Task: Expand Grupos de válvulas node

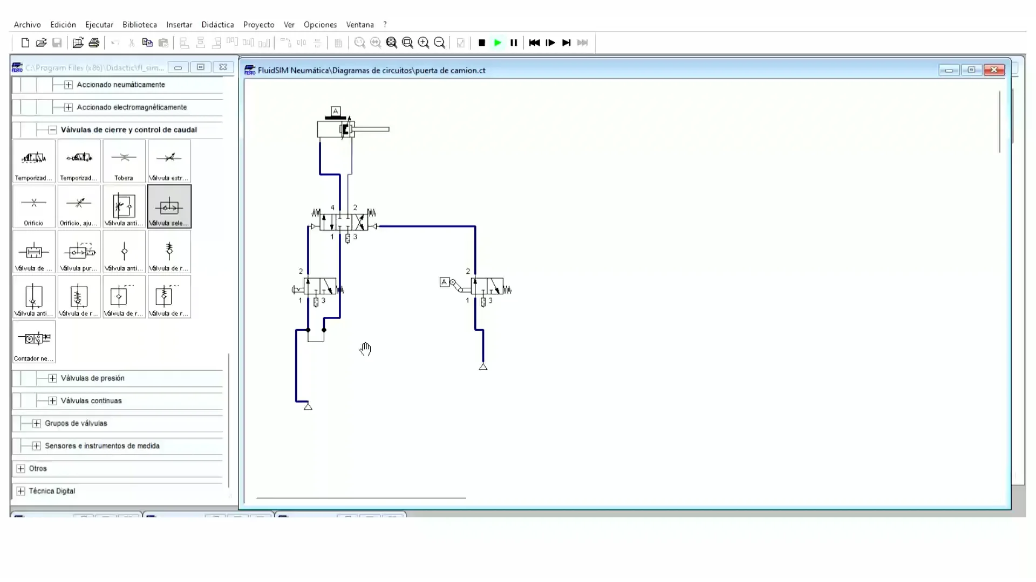Action: tap(37, 424)
